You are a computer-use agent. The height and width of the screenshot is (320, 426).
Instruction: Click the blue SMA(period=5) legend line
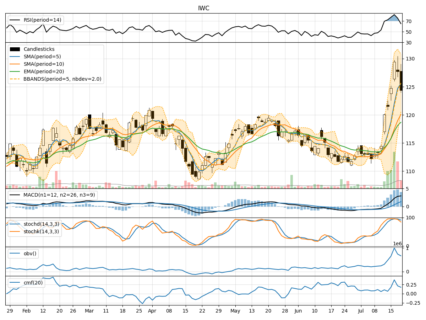tap(15, 57)
